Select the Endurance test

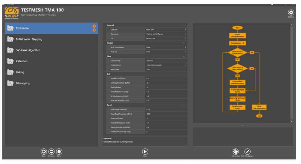[x=51, y=28]
